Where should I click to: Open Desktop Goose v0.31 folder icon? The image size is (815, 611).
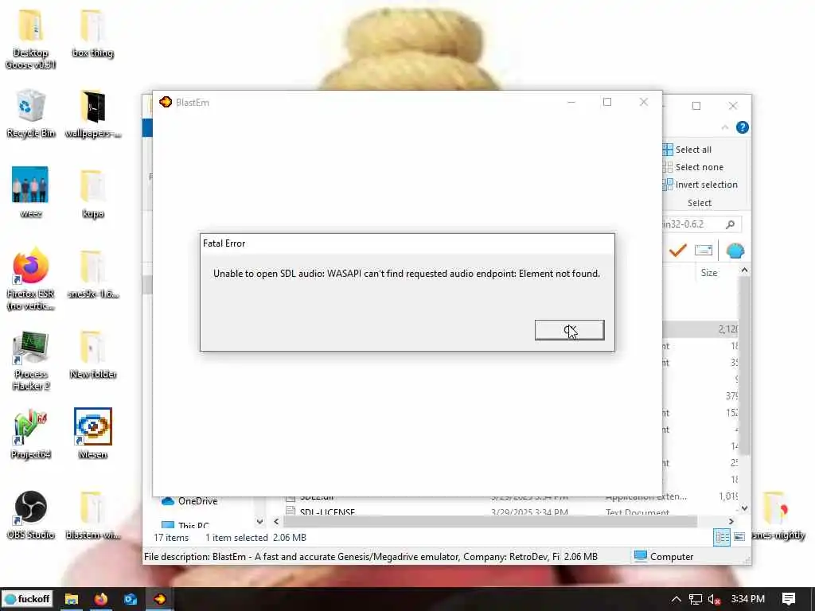[x=31, y=39]
